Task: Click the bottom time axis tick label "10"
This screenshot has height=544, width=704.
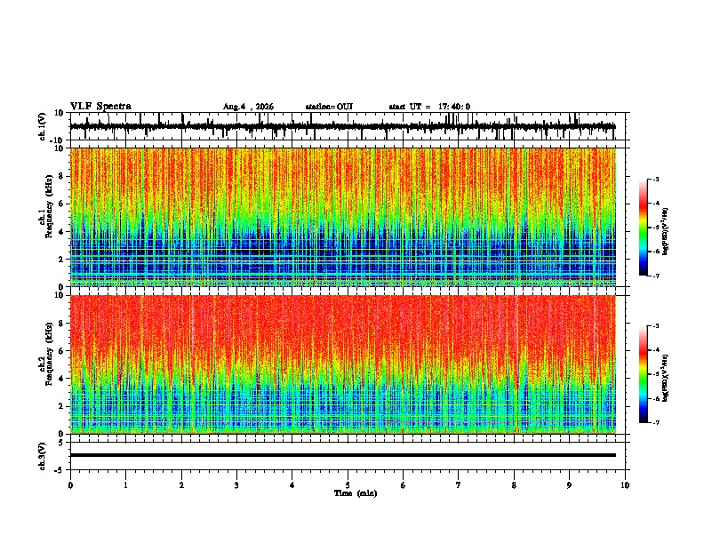Action: coord(625,485)
